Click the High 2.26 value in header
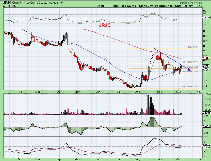 pos(118,6)
